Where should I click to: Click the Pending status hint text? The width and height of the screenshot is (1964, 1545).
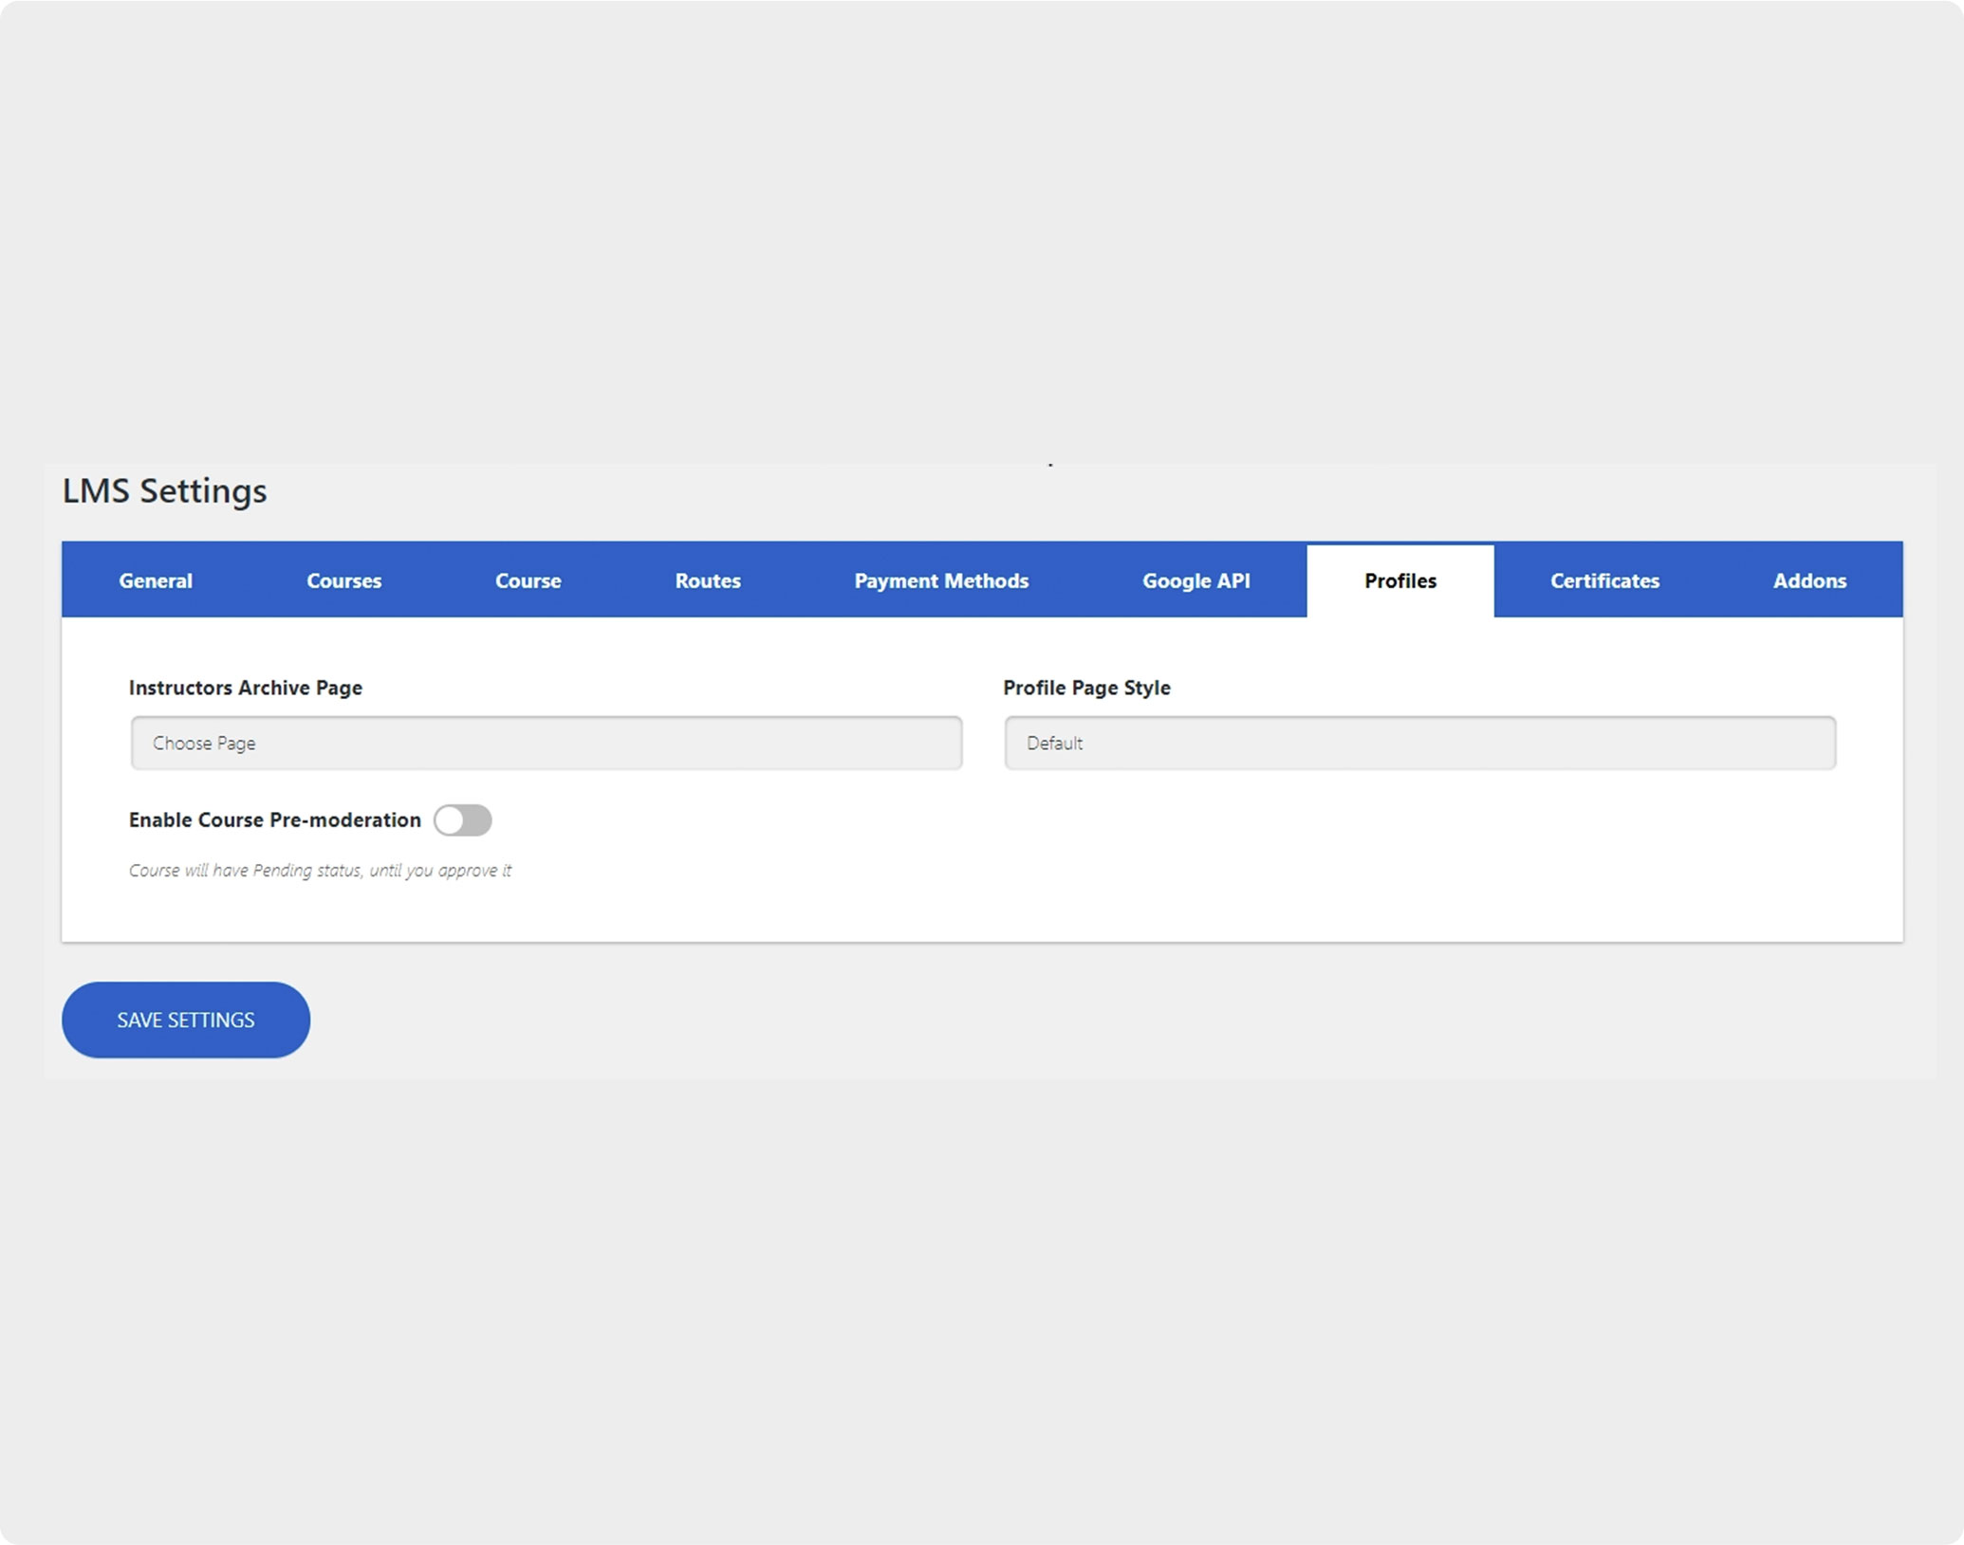pos(320,871)
